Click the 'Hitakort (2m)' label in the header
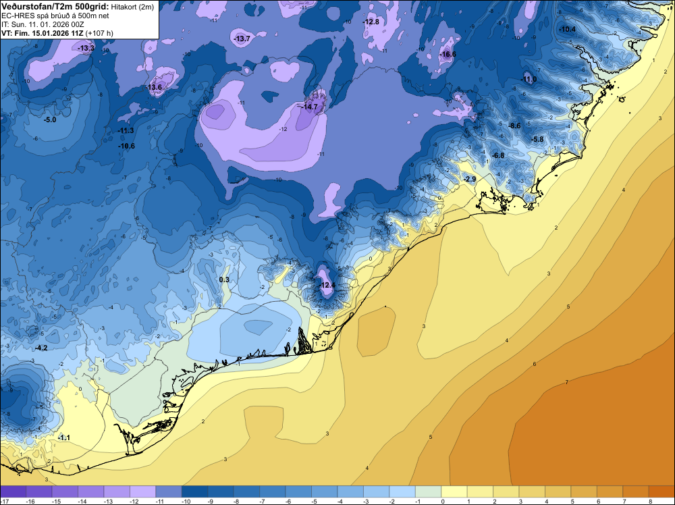Screen dimensions: 675x505 click(x=132, y=7)
